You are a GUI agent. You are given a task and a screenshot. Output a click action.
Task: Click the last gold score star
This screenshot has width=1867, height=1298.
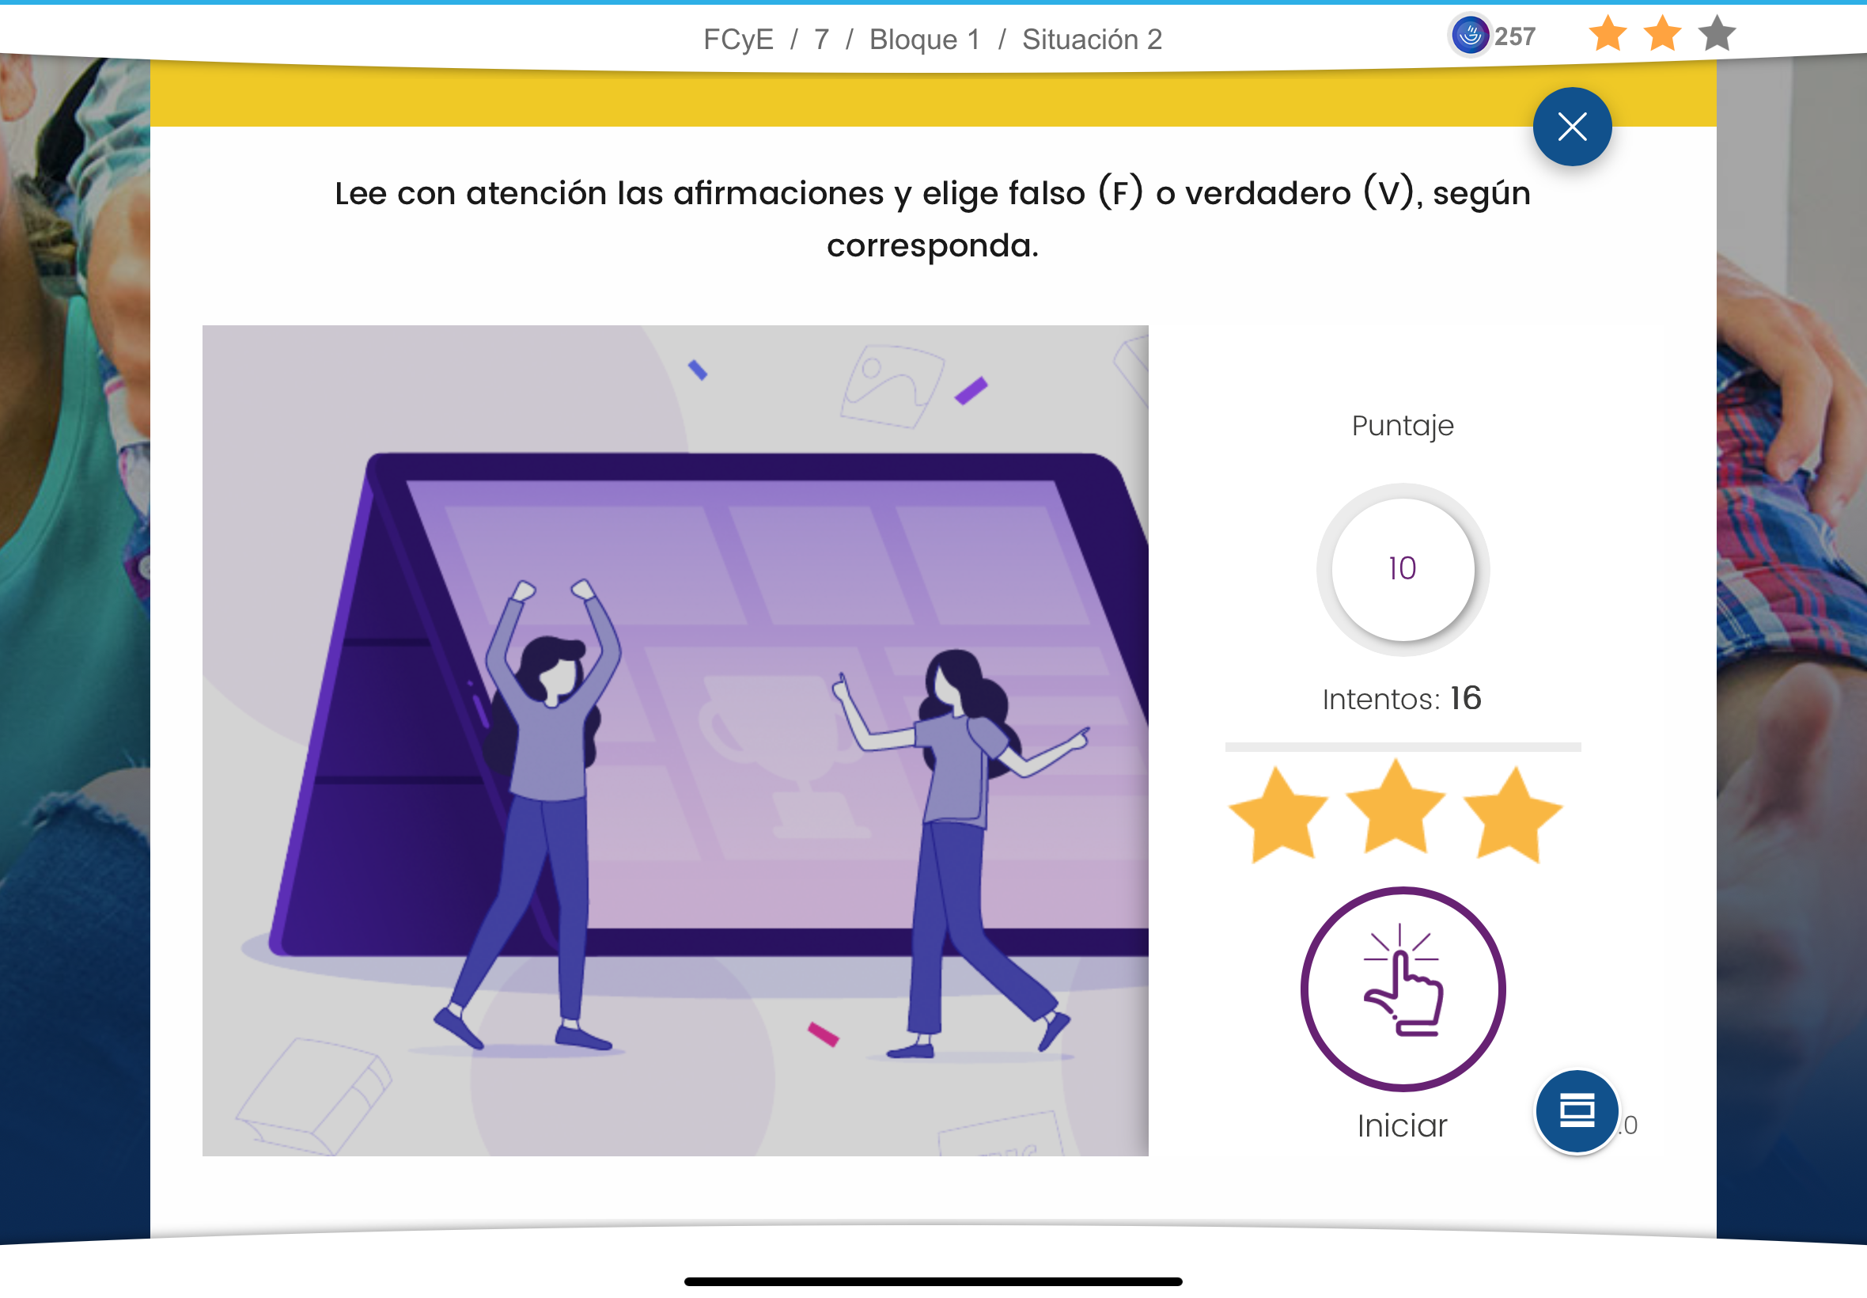pyautogui.click(x=1512, y=814)
